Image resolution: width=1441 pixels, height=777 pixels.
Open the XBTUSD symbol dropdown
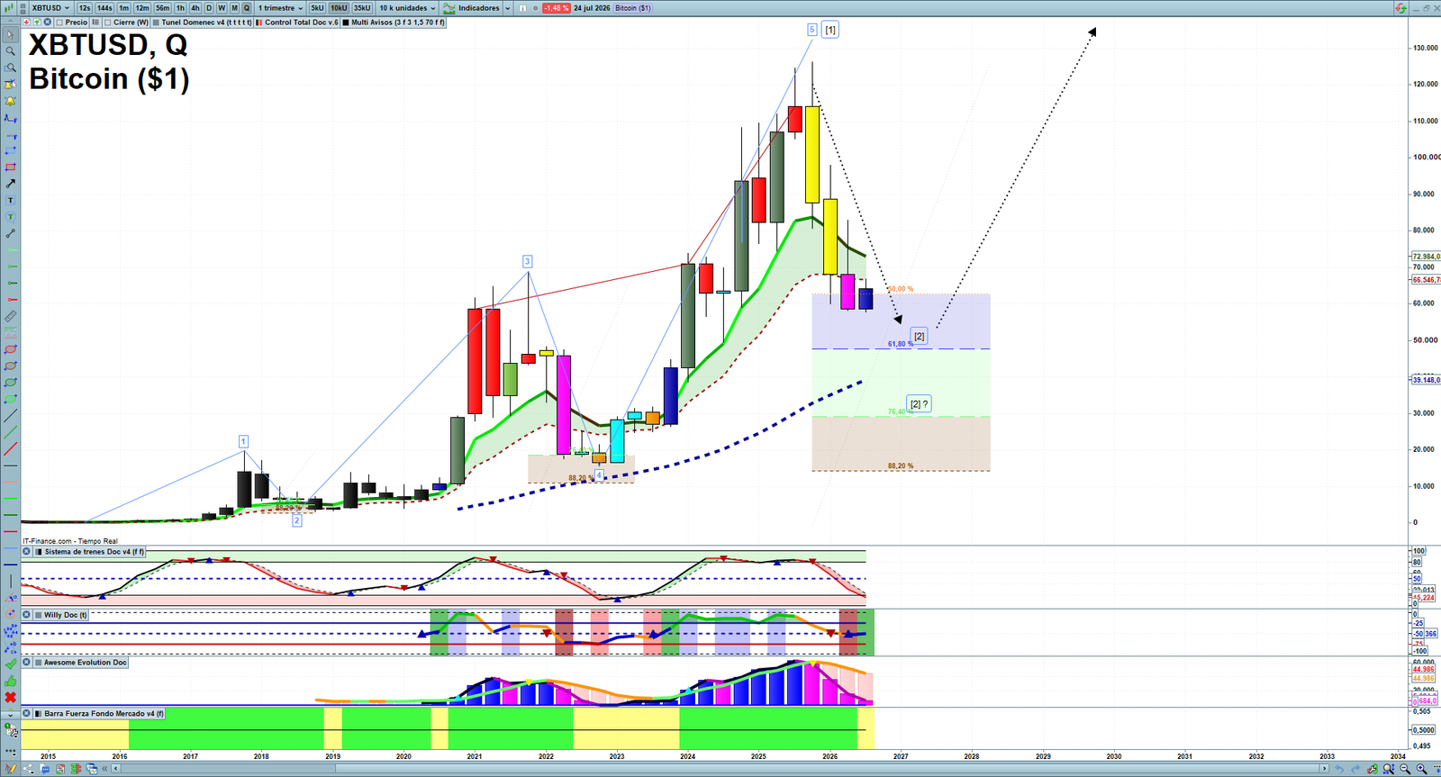click(x=50, y=8)
